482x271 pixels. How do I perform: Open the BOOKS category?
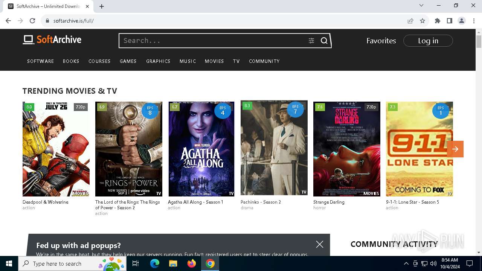(x=71, y=61)
